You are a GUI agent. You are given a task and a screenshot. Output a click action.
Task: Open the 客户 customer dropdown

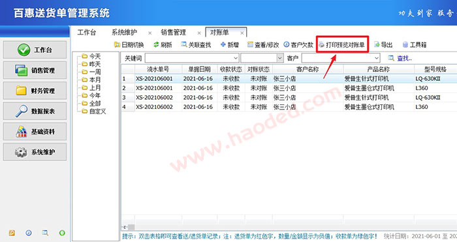coord(377,58)
